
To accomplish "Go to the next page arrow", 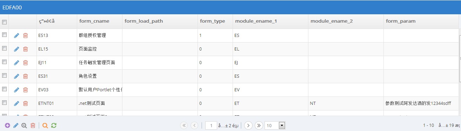I will click(x=248, y=125).
